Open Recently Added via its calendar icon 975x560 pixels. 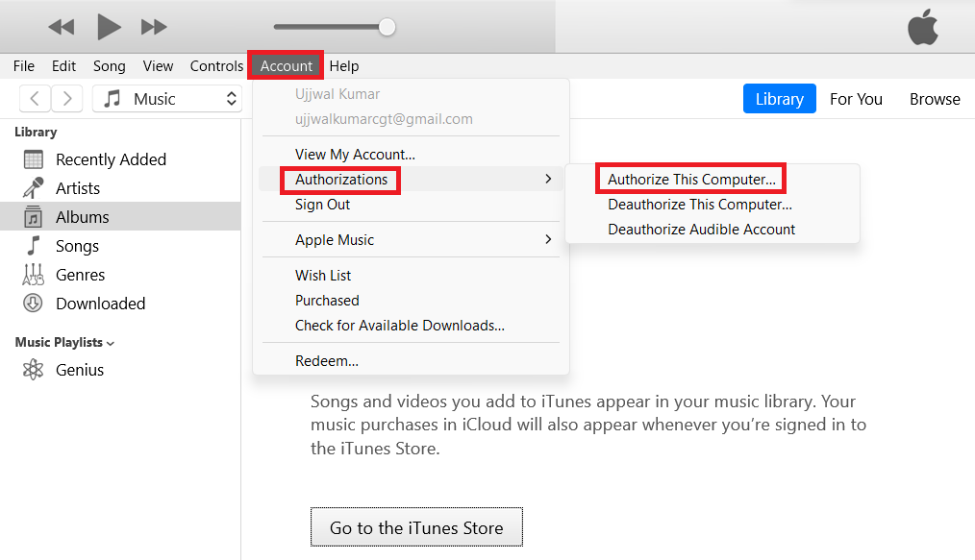click(x=34, y=159)
